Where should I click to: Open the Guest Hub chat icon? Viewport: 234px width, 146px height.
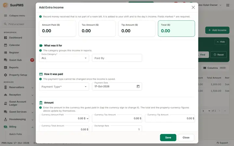pos(6,60)
